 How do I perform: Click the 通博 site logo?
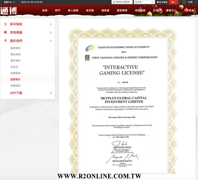pos(9,11)
